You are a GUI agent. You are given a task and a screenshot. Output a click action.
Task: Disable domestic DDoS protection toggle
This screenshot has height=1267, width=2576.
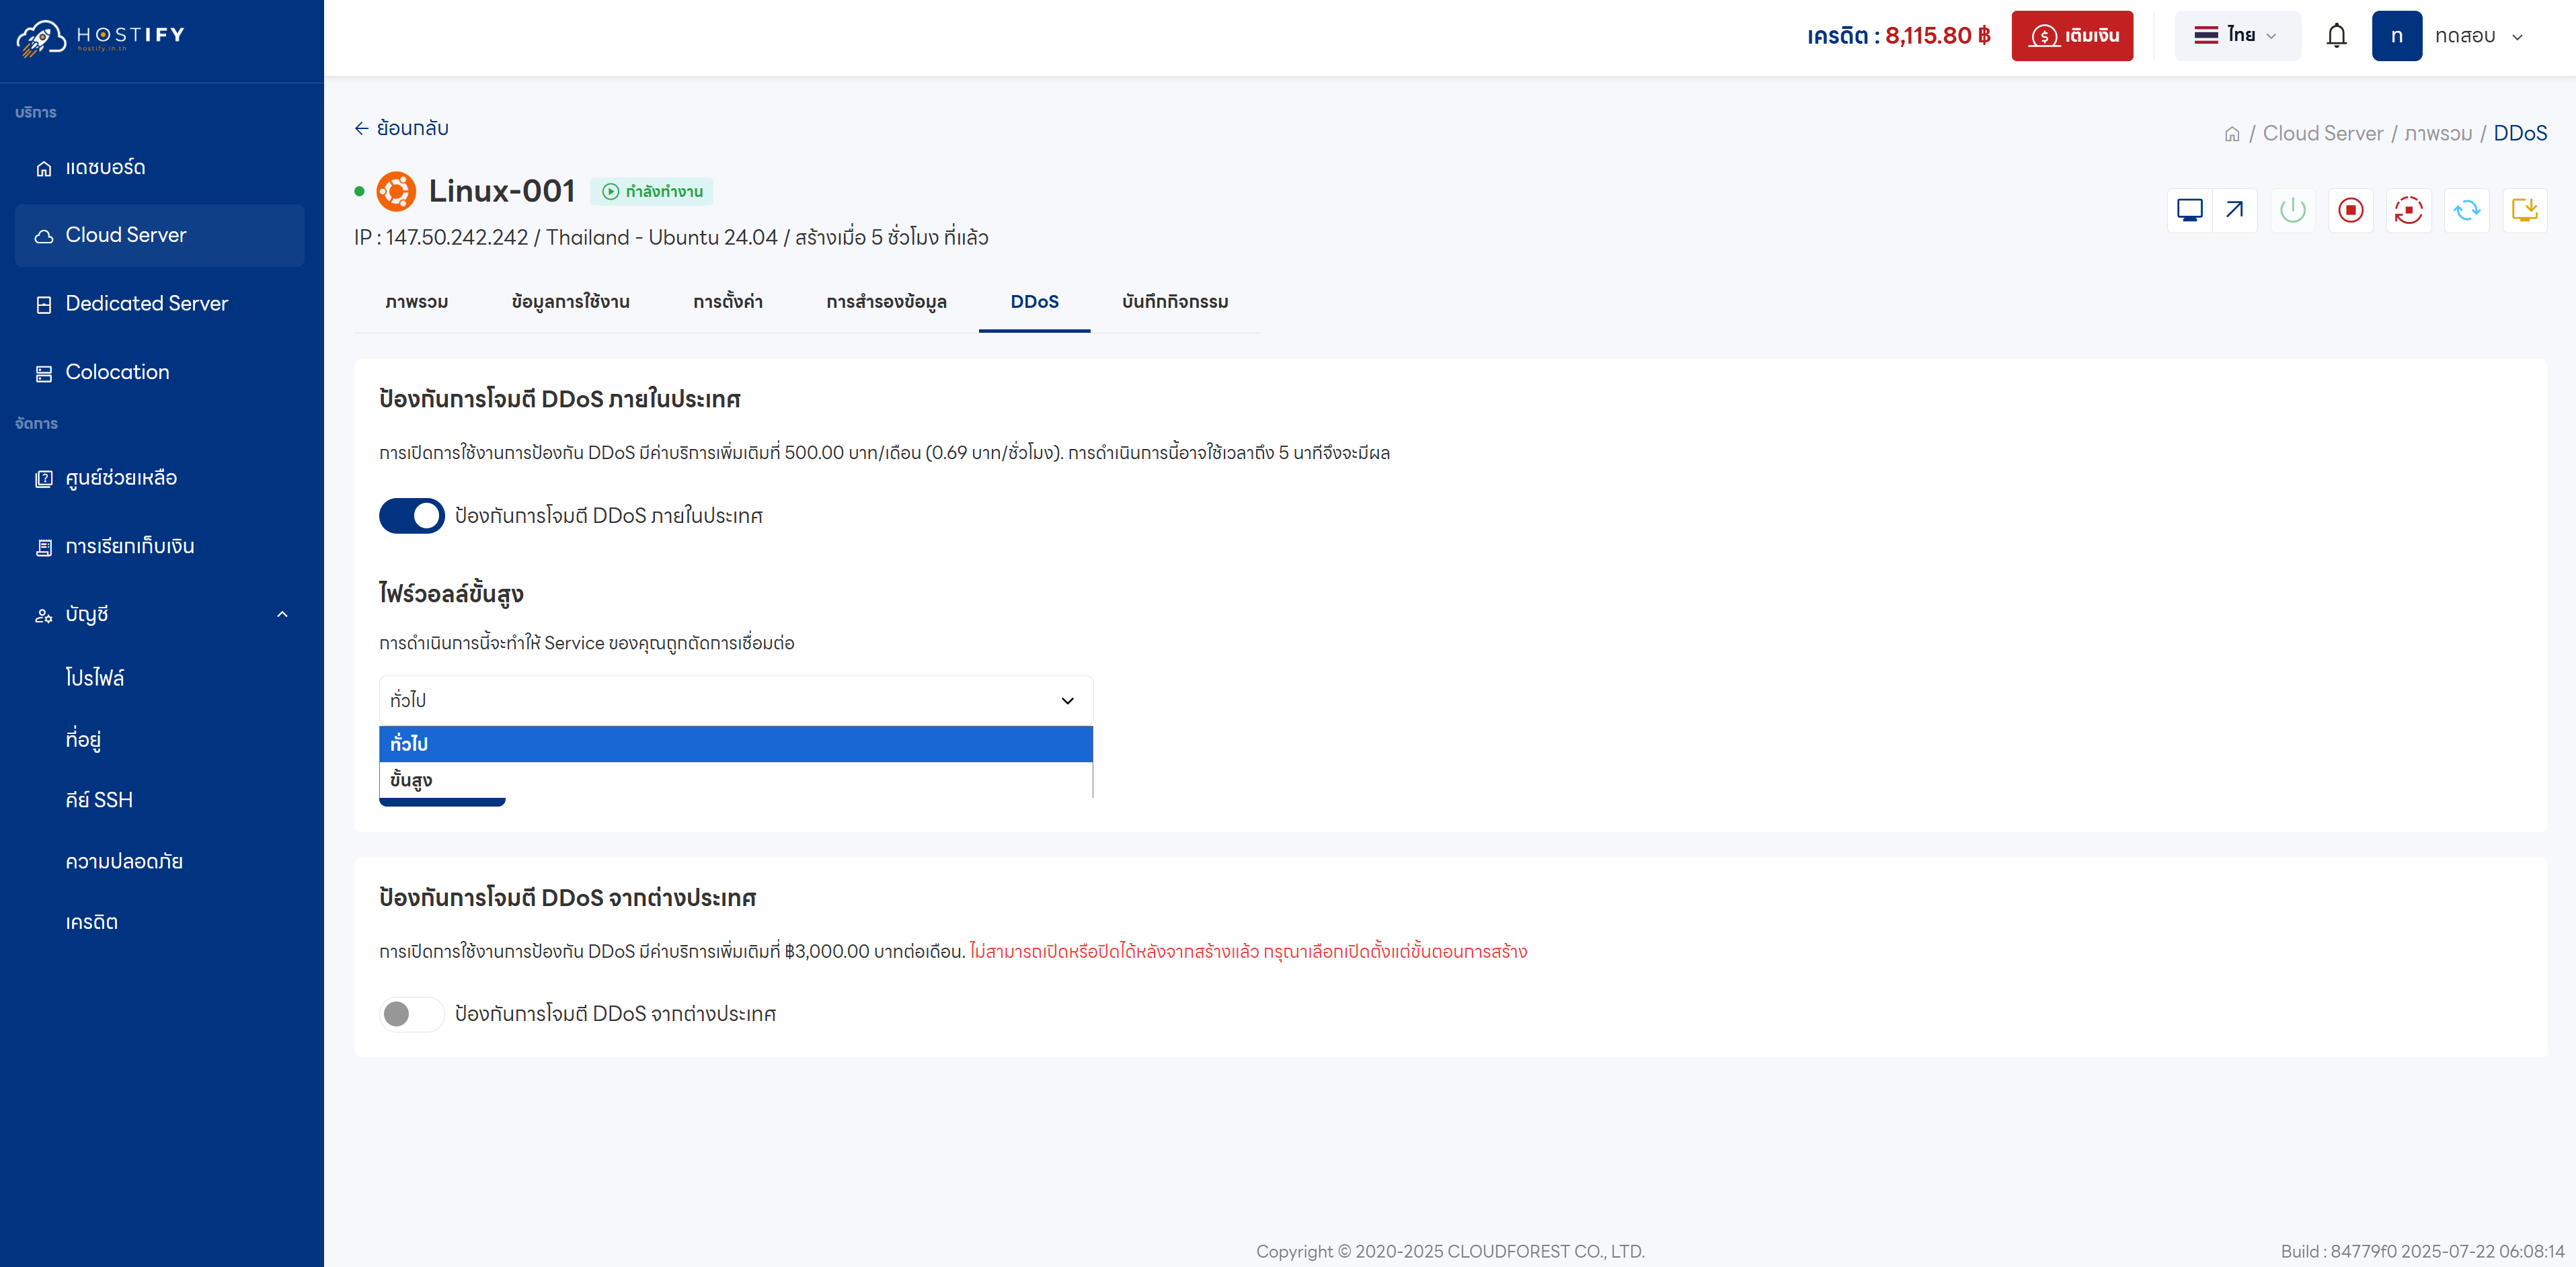click(x=411, y=516)
